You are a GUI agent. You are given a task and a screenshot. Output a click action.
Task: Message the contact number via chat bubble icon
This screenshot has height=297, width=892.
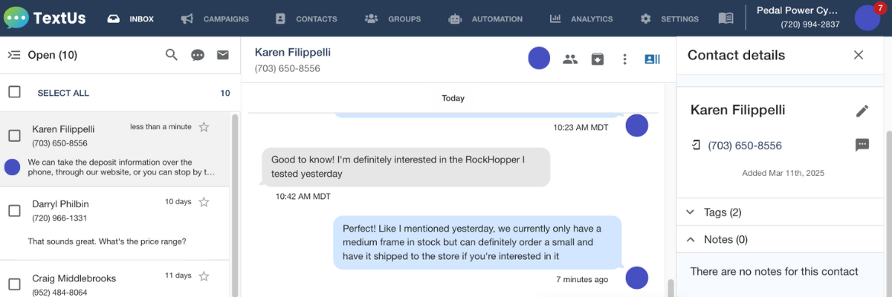(x=862, y=145)
